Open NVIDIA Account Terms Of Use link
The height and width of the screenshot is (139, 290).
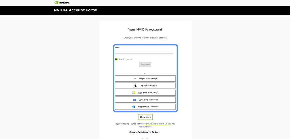pyautogui.click(x=157, y=124)
